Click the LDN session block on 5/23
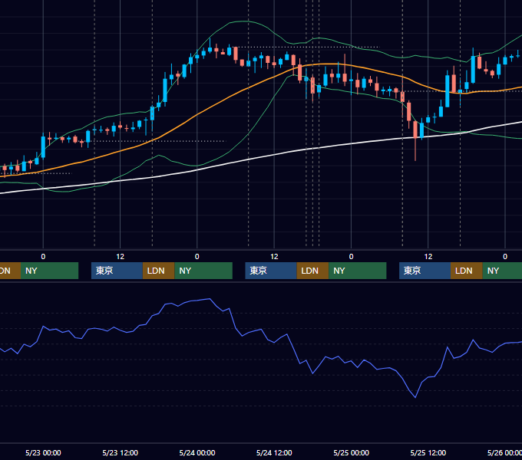 tap(158, 271)
